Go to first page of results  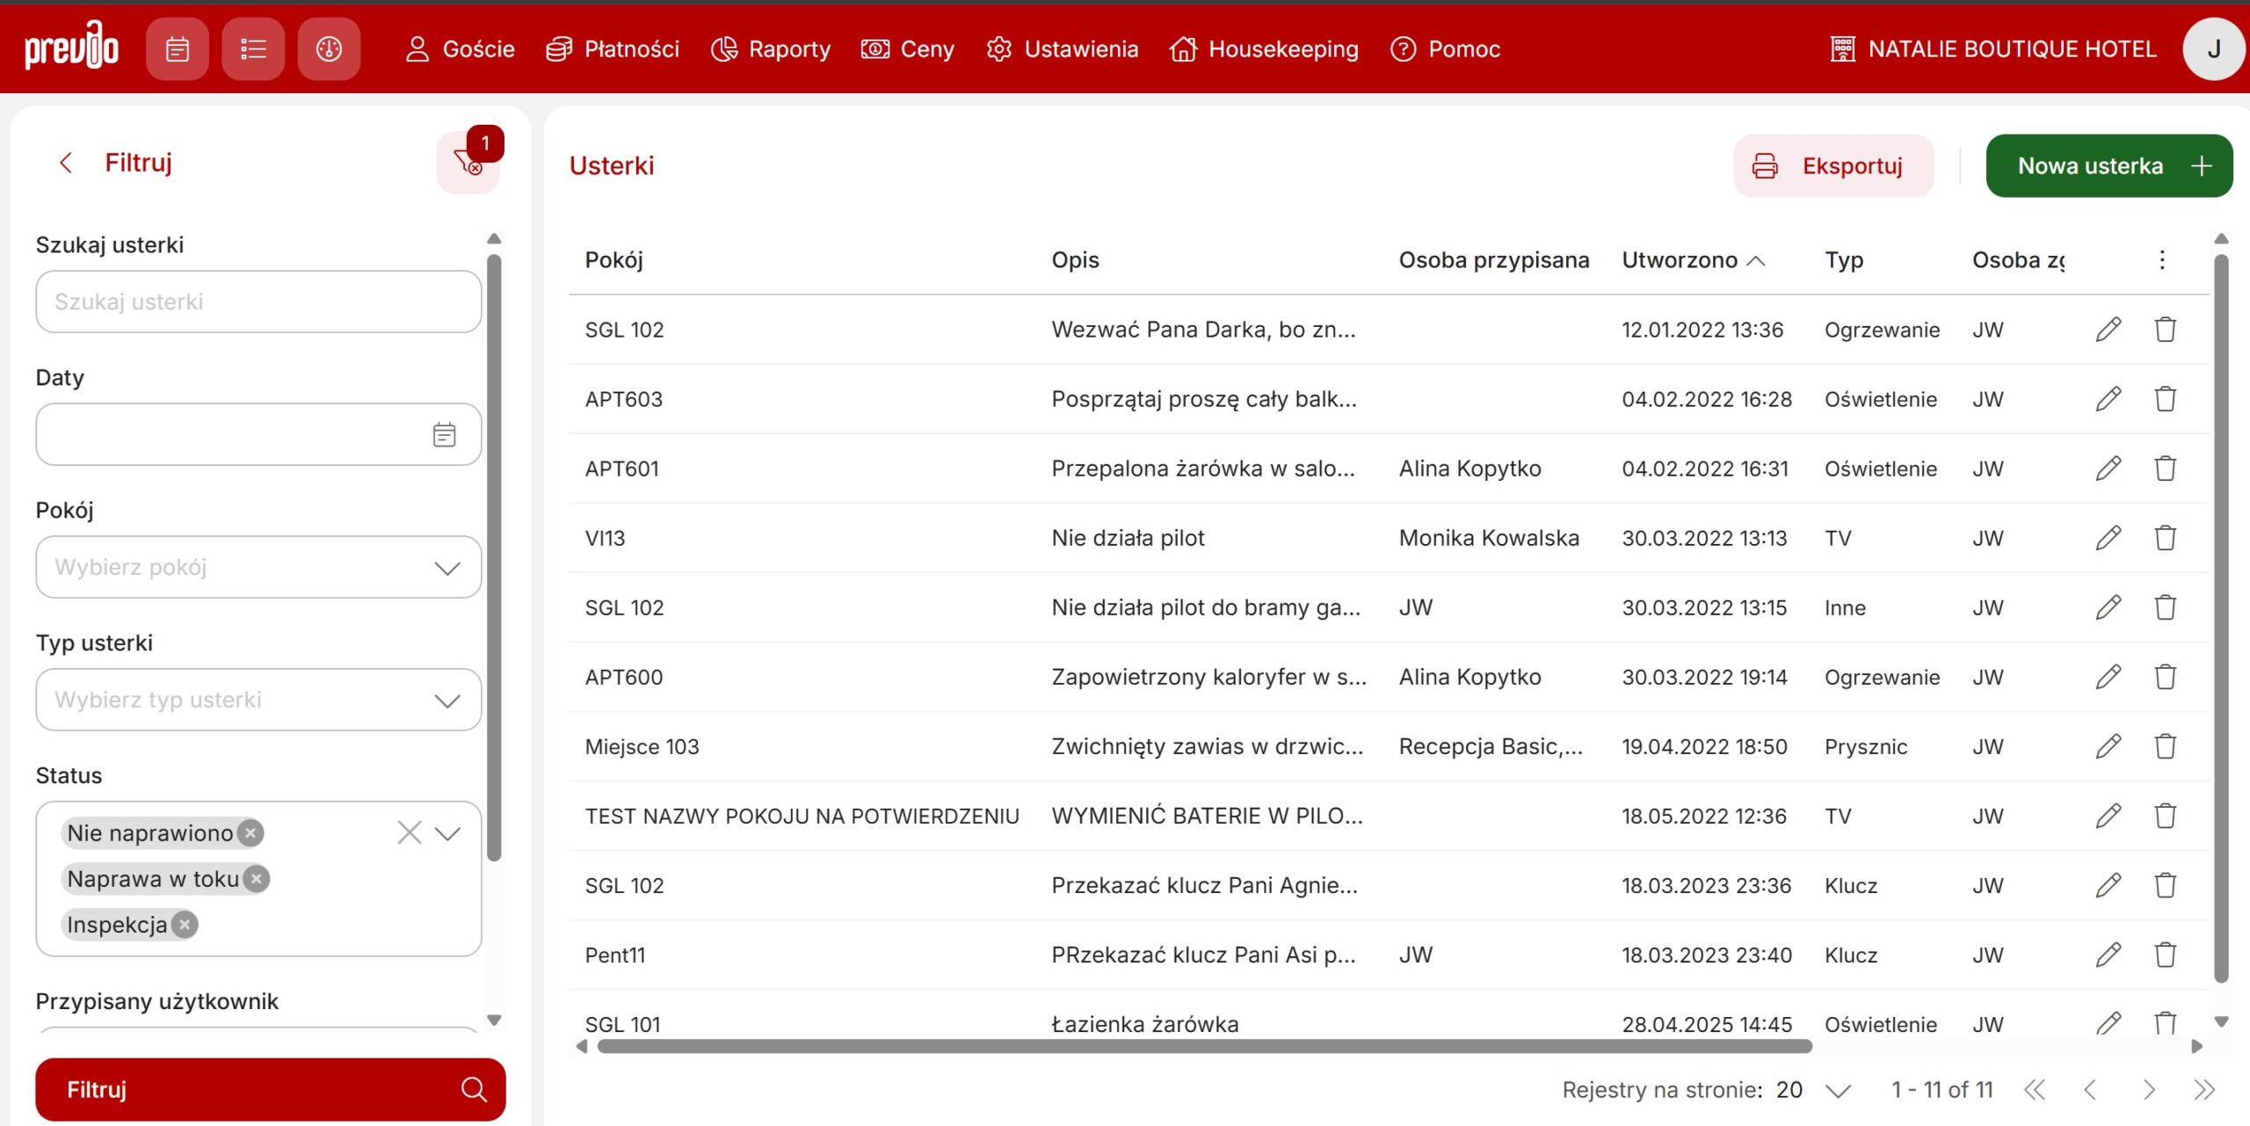pyautogui.click(x=2034, y=1090)
